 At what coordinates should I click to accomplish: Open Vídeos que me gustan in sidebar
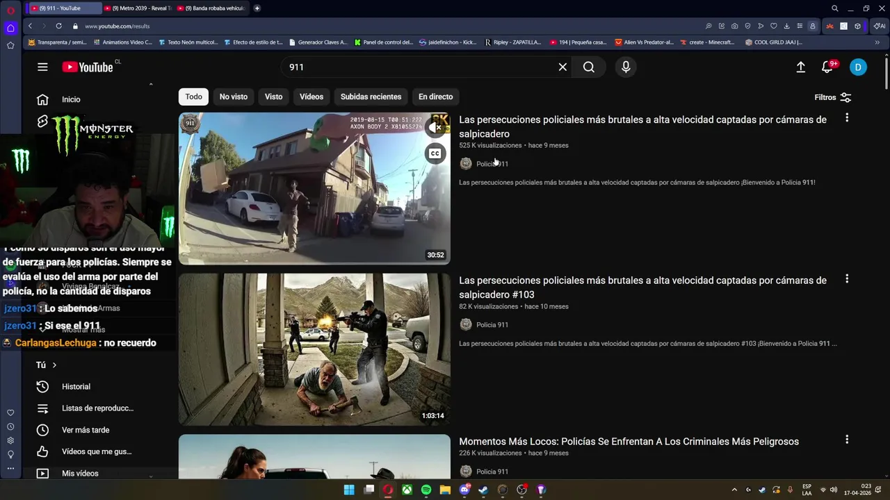point(95,451)
